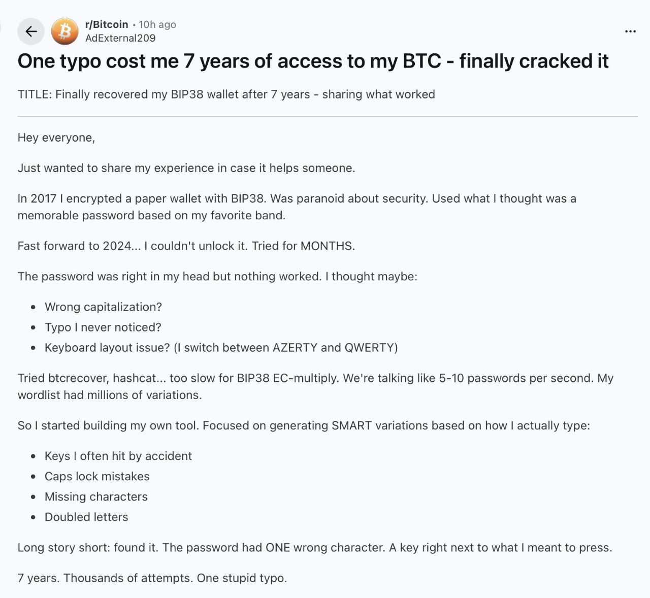Image resolution: width=650 pixels, height=598 pixels.
Task: Click the "Hey everyone," greeting line
Action: 56,138
